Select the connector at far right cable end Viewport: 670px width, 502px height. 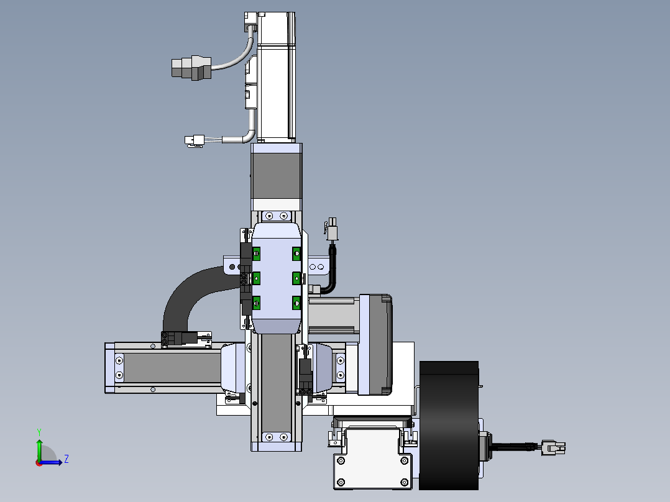(553, 448)
